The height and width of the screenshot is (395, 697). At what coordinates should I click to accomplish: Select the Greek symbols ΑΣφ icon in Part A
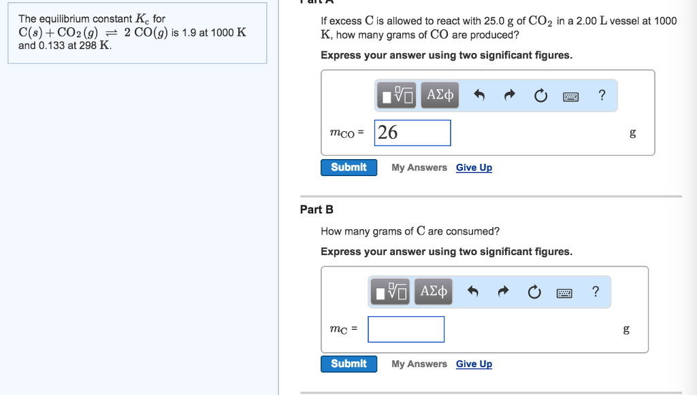[439, 95]
